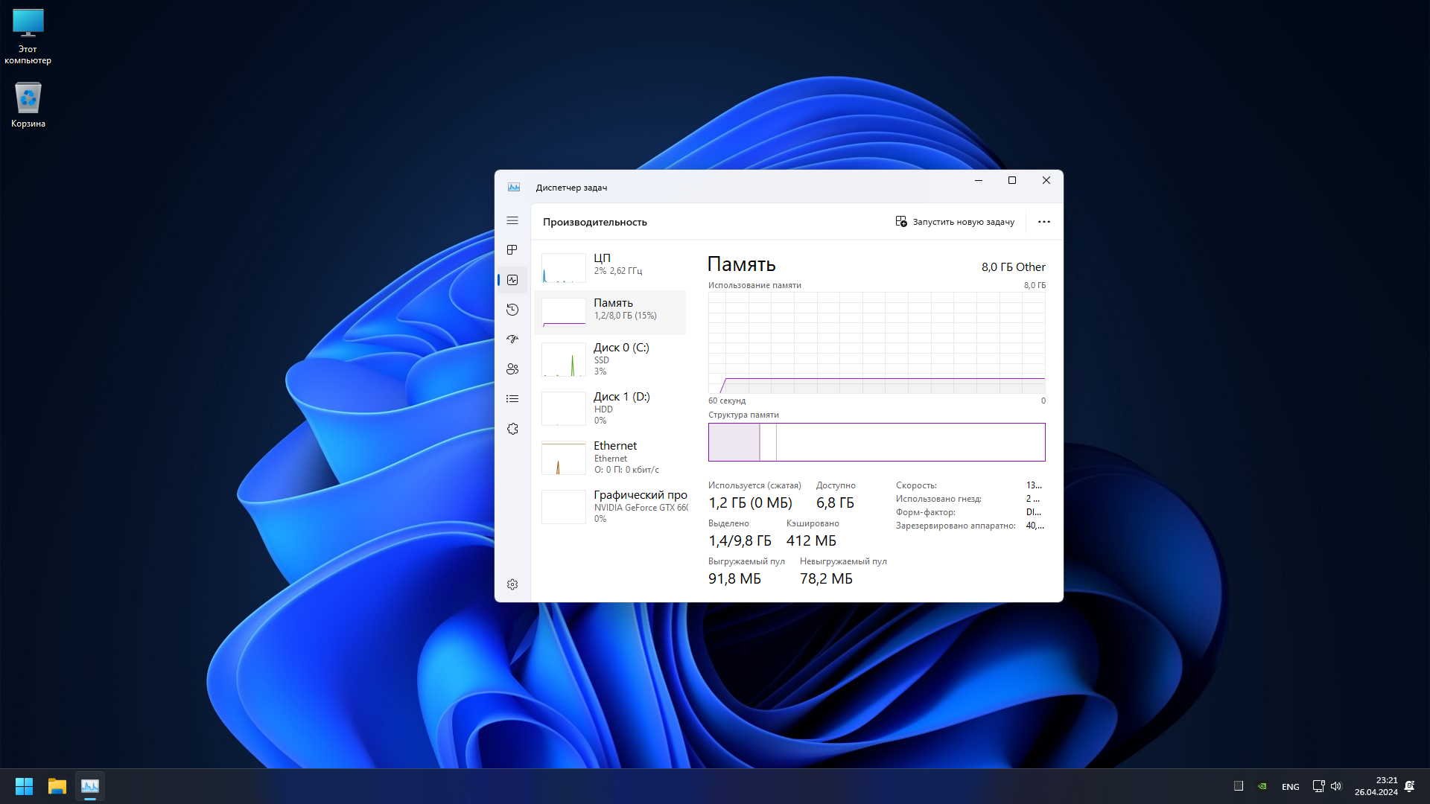Click Run new task button
The width and height of the screenshot is (1430, 804).
point(955,222)
